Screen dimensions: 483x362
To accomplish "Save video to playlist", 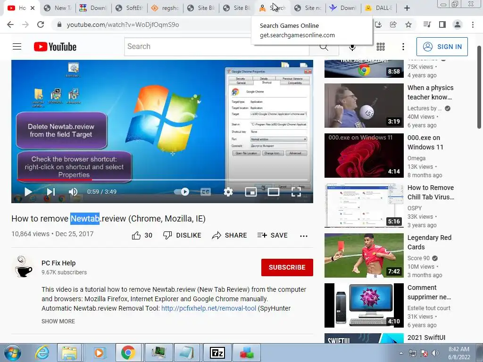I will (x=272, y=236).
